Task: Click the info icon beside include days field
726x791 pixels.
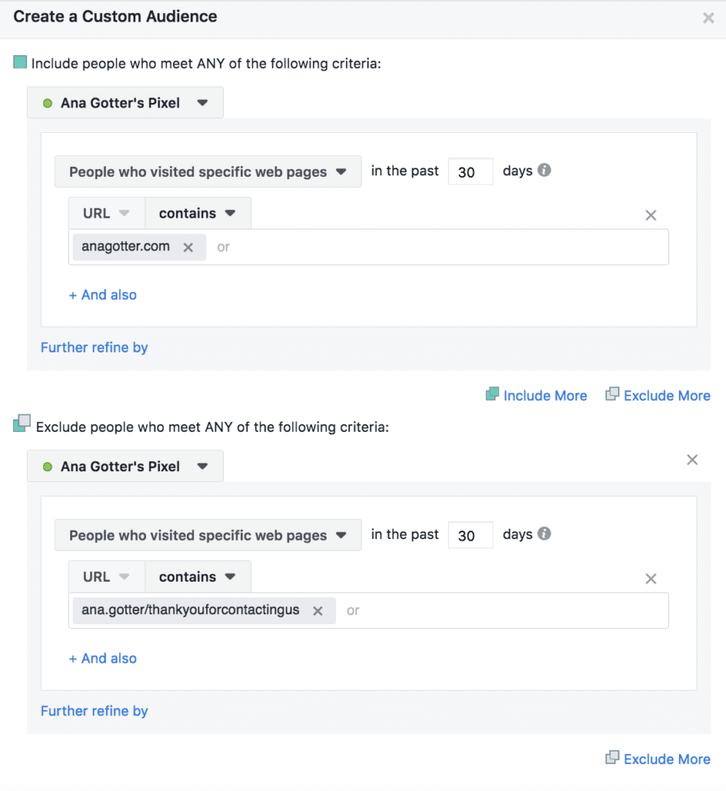Action: click(544, 171)
